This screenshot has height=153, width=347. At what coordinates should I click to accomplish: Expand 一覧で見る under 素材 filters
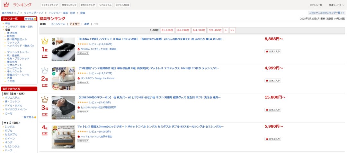coord(29,117)
